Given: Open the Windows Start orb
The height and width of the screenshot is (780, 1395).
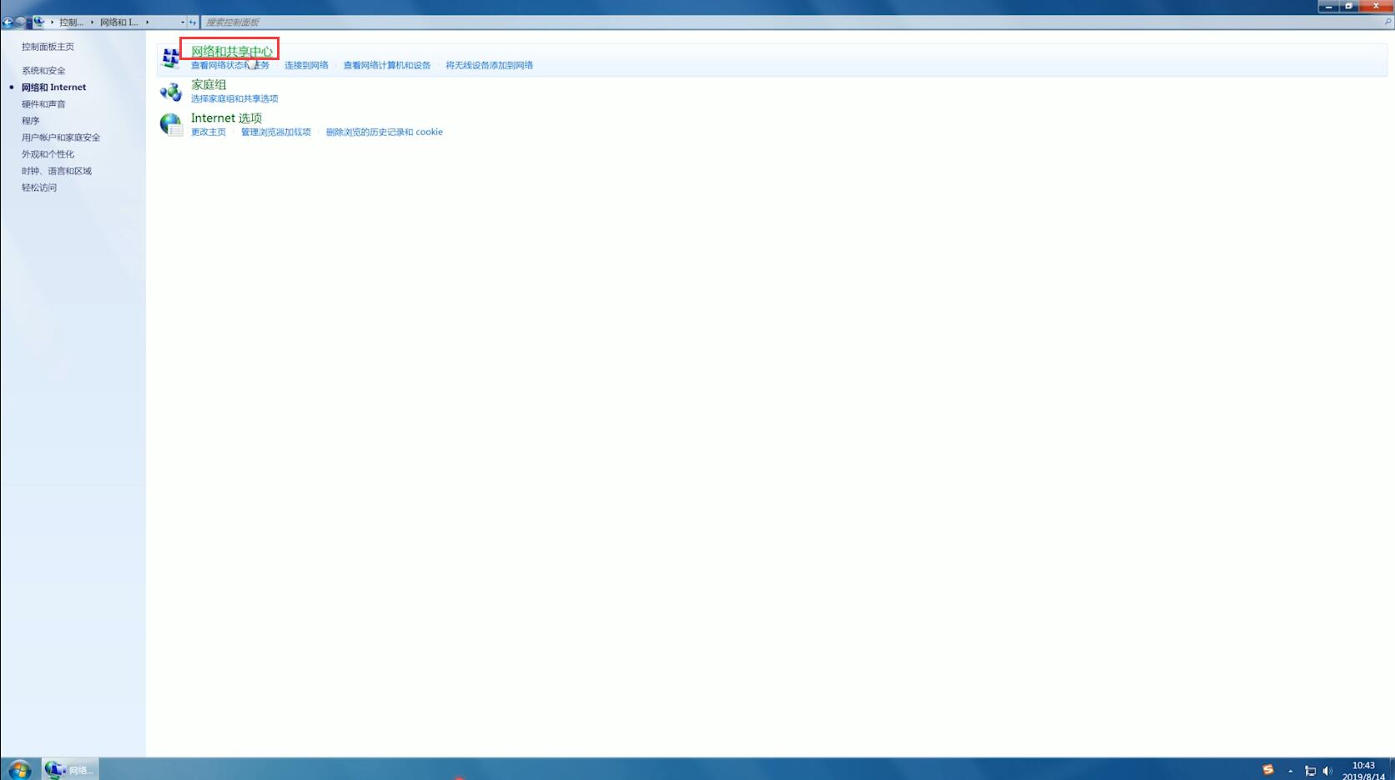Looking at the screenshot, I should coord(19,769).
